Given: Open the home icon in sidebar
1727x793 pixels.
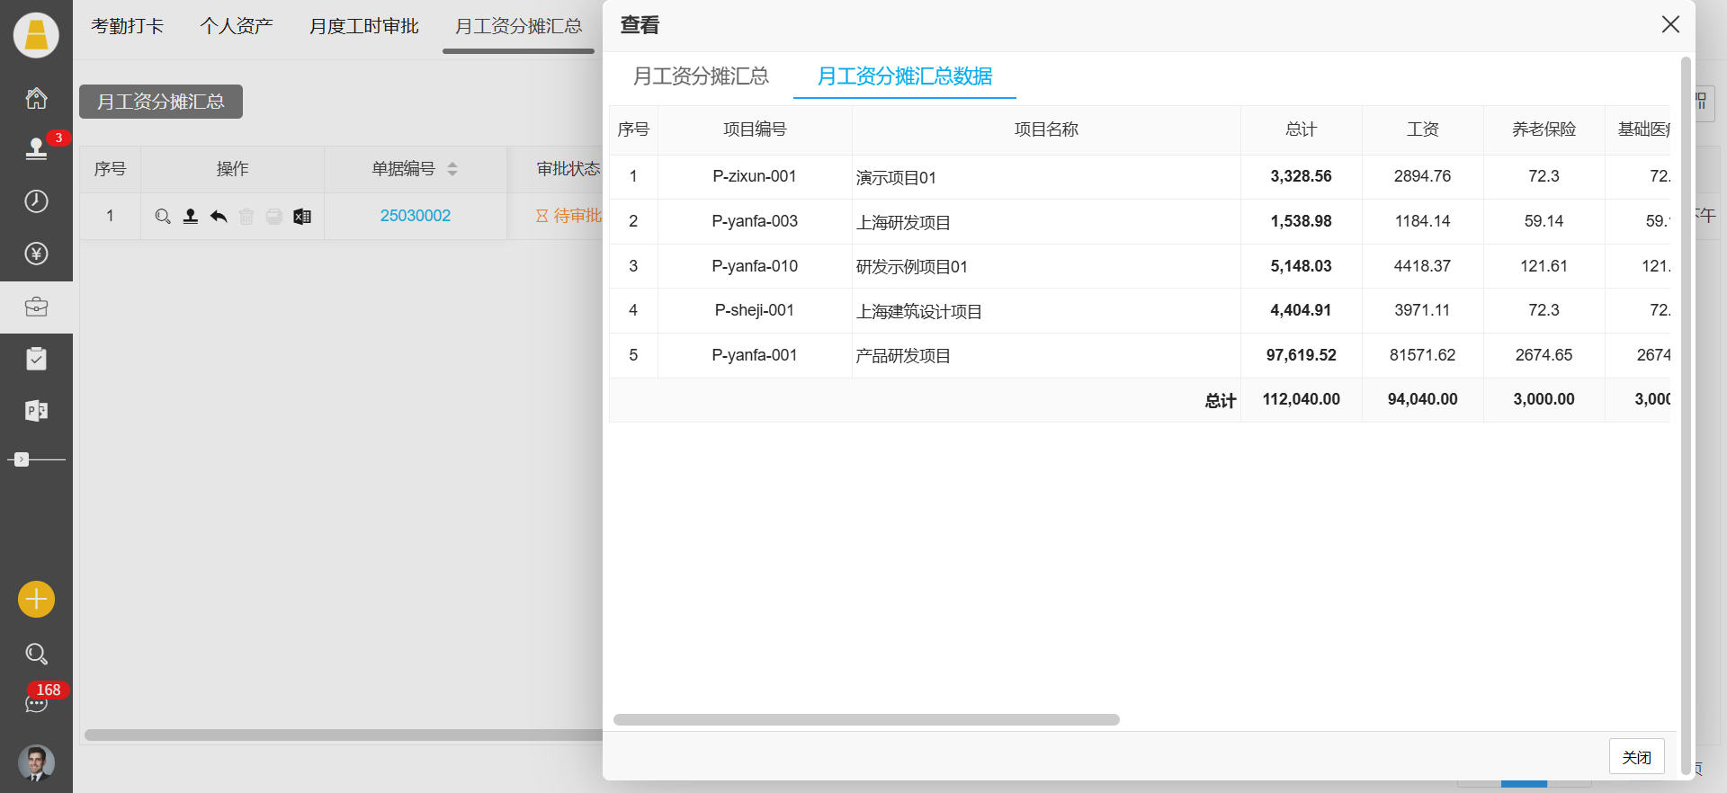Looking at the screenshot, I should [x=36, y=98].
